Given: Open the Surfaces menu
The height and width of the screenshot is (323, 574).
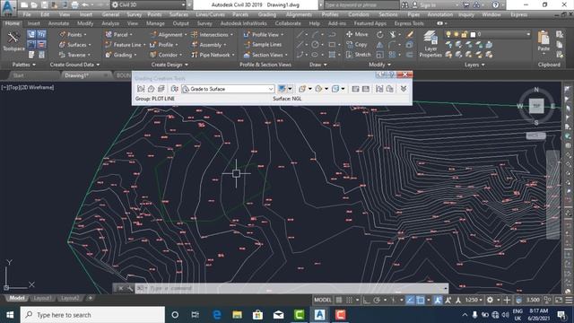Looking at the screenshot, I should coord(178,14).
